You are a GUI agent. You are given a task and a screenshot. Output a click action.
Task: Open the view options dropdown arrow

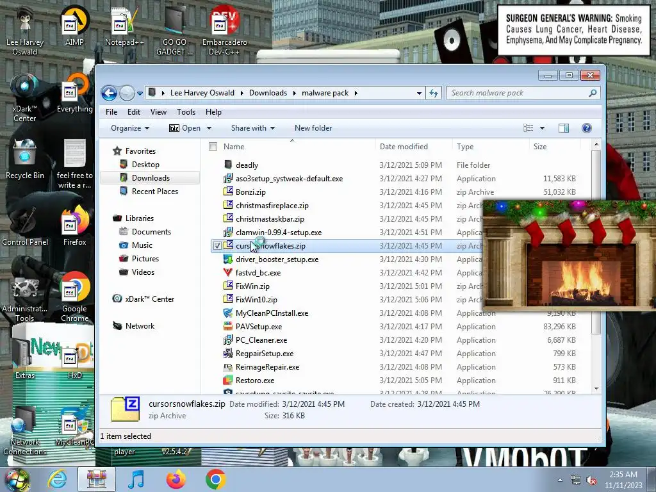click(542, 128)
